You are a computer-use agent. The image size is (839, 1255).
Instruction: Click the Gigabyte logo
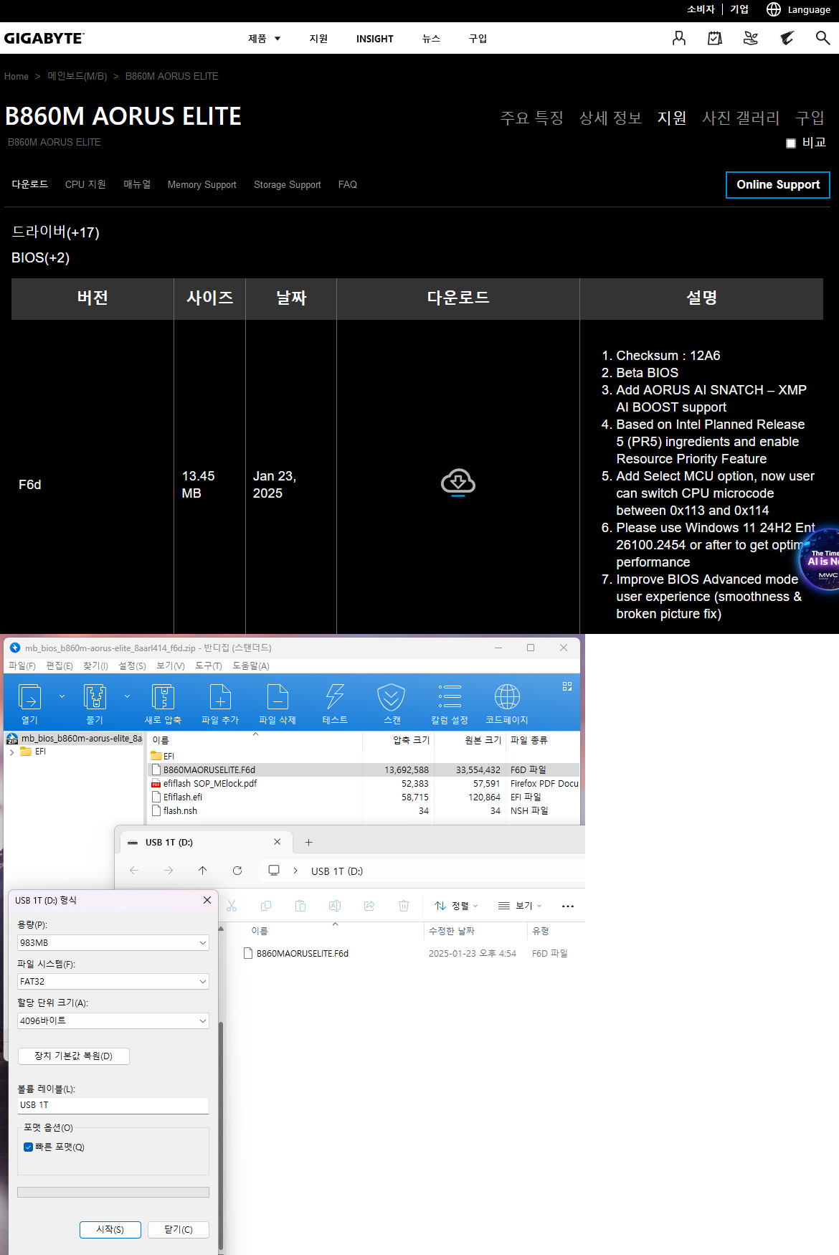click(44, 38)
